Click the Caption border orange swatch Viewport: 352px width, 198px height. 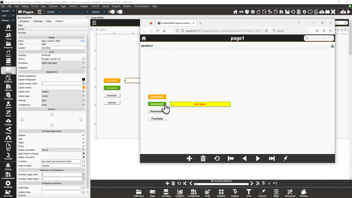[x=84, y=88]
